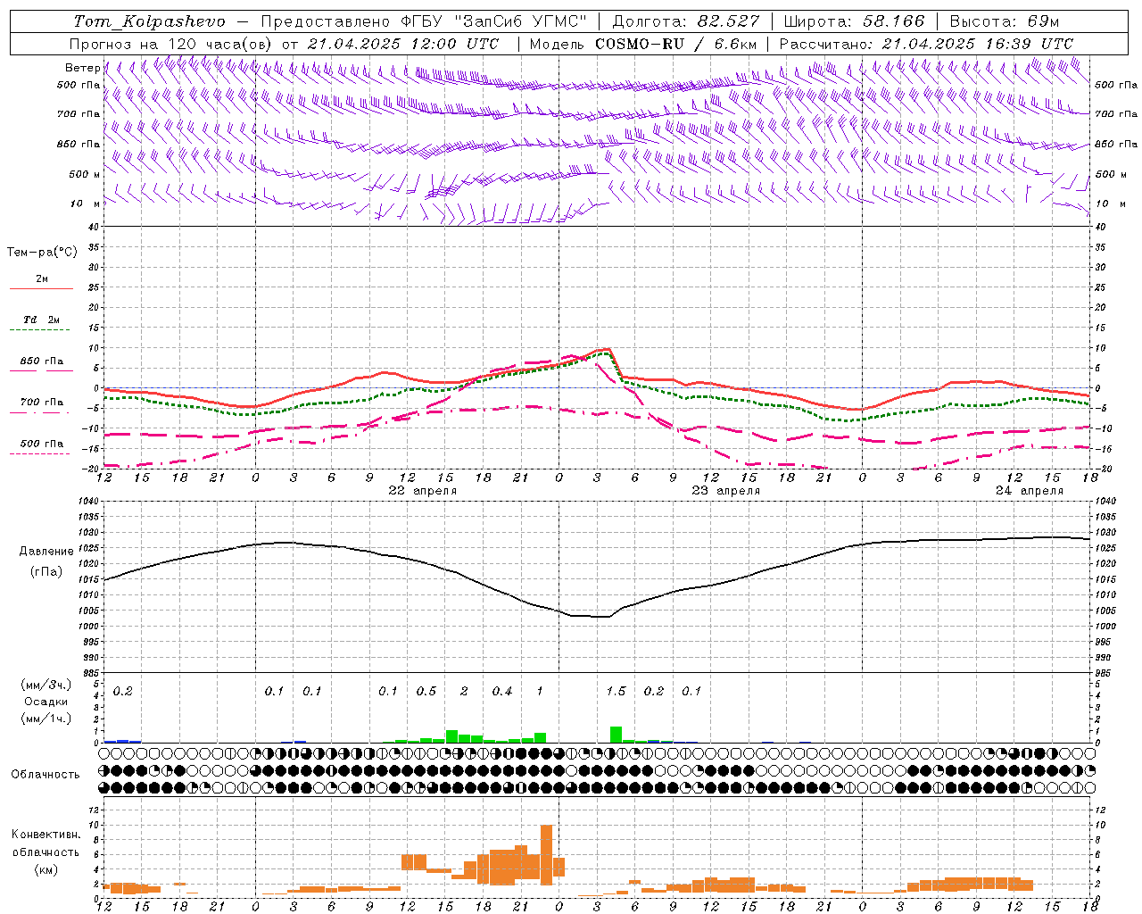Click the 0.4 precipitation total
Image resolution: width=1142 pixels, height=914 pixels.
[x=502, y=691]
